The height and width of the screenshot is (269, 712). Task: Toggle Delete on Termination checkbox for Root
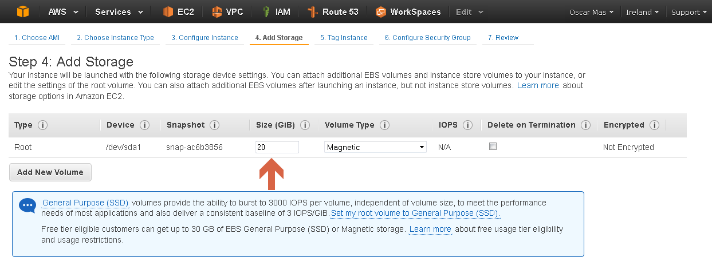pyautogui.click(x=493, y=147)
